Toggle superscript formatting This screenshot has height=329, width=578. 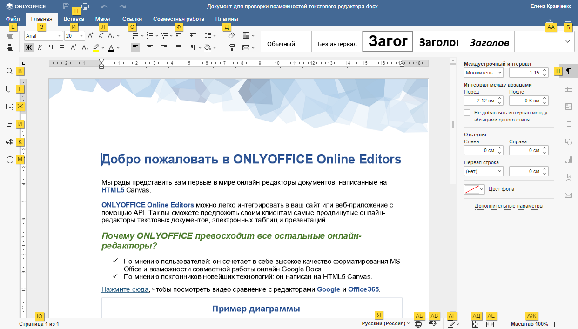[74, 47]
